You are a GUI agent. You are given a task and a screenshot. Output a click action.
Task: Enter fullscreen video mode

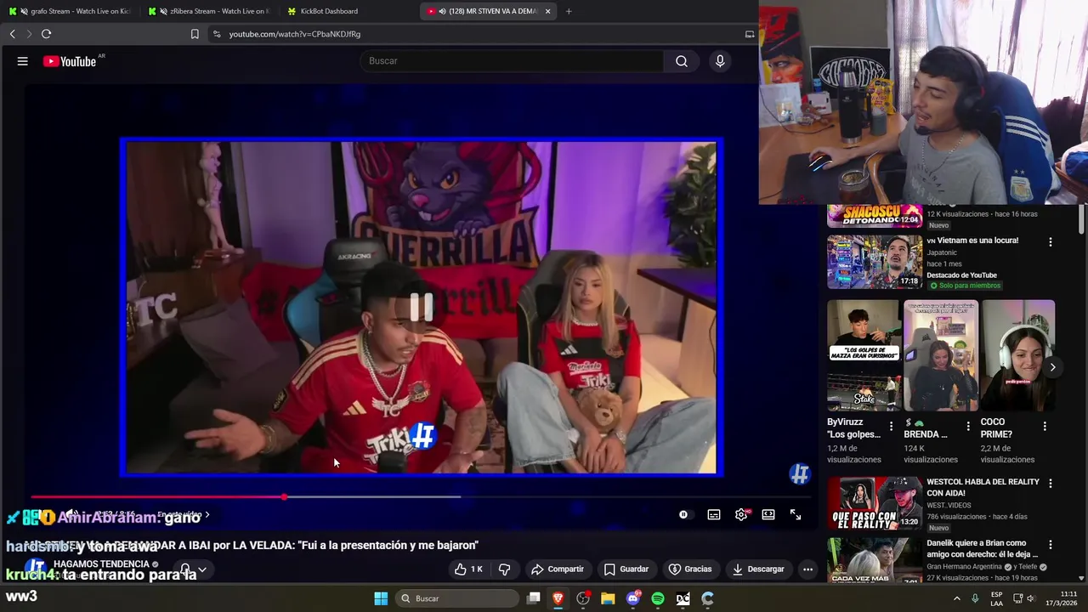click(x=796, y=514)
